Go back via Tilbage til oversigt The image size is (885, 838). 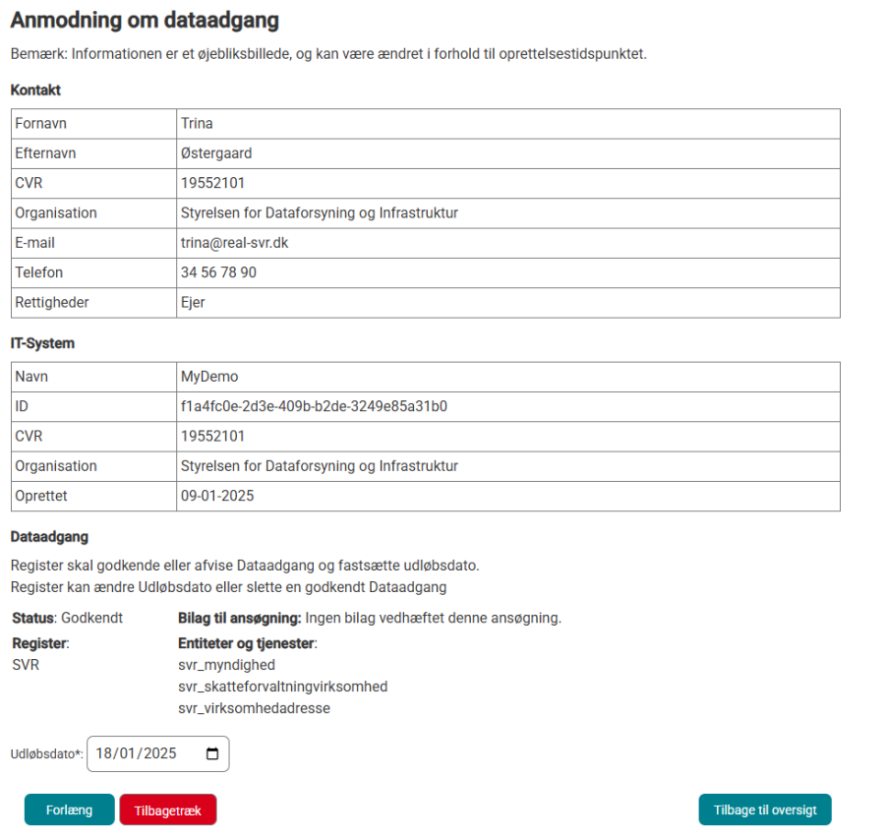click(x=765, y=810)
